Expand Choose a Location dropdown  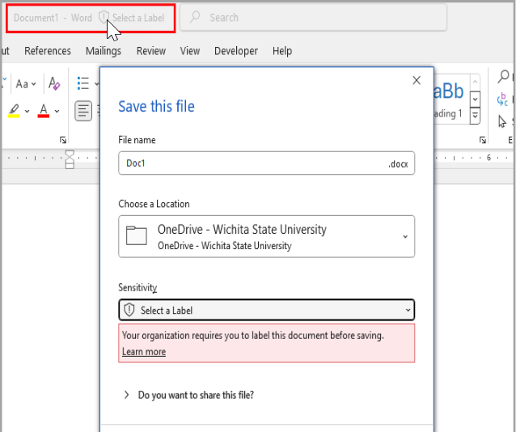click(405, 236)
